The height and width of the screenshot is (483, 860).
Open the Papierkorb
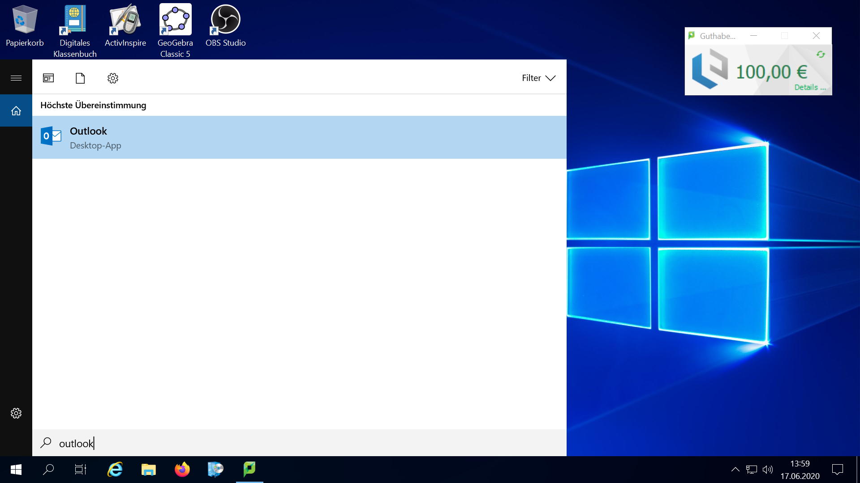[25, 20]
